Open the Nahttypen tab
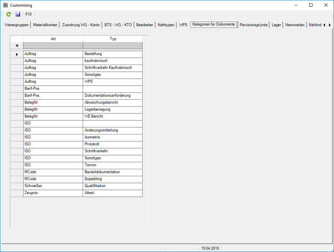The image size is (334, 252). coord(166,25)
